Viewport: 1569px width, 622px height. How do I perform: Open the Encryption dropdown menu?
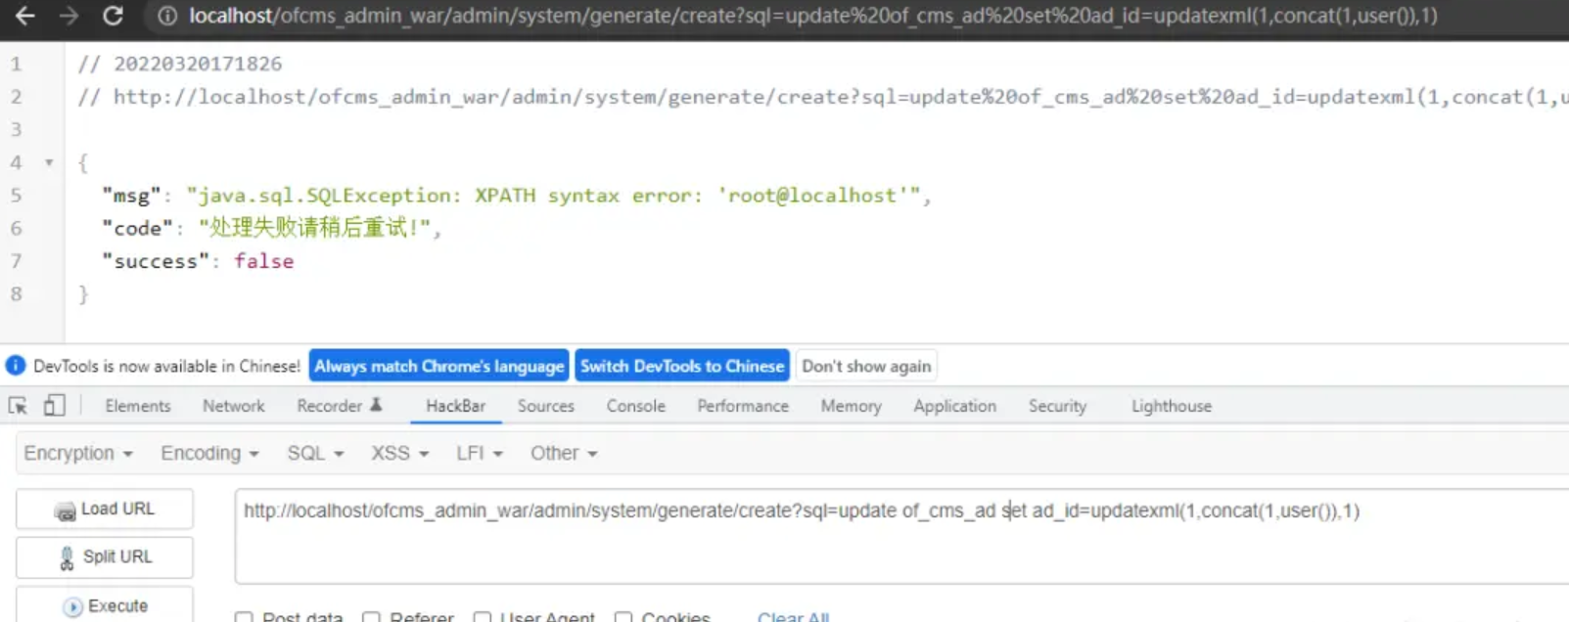tap(78, 453)
